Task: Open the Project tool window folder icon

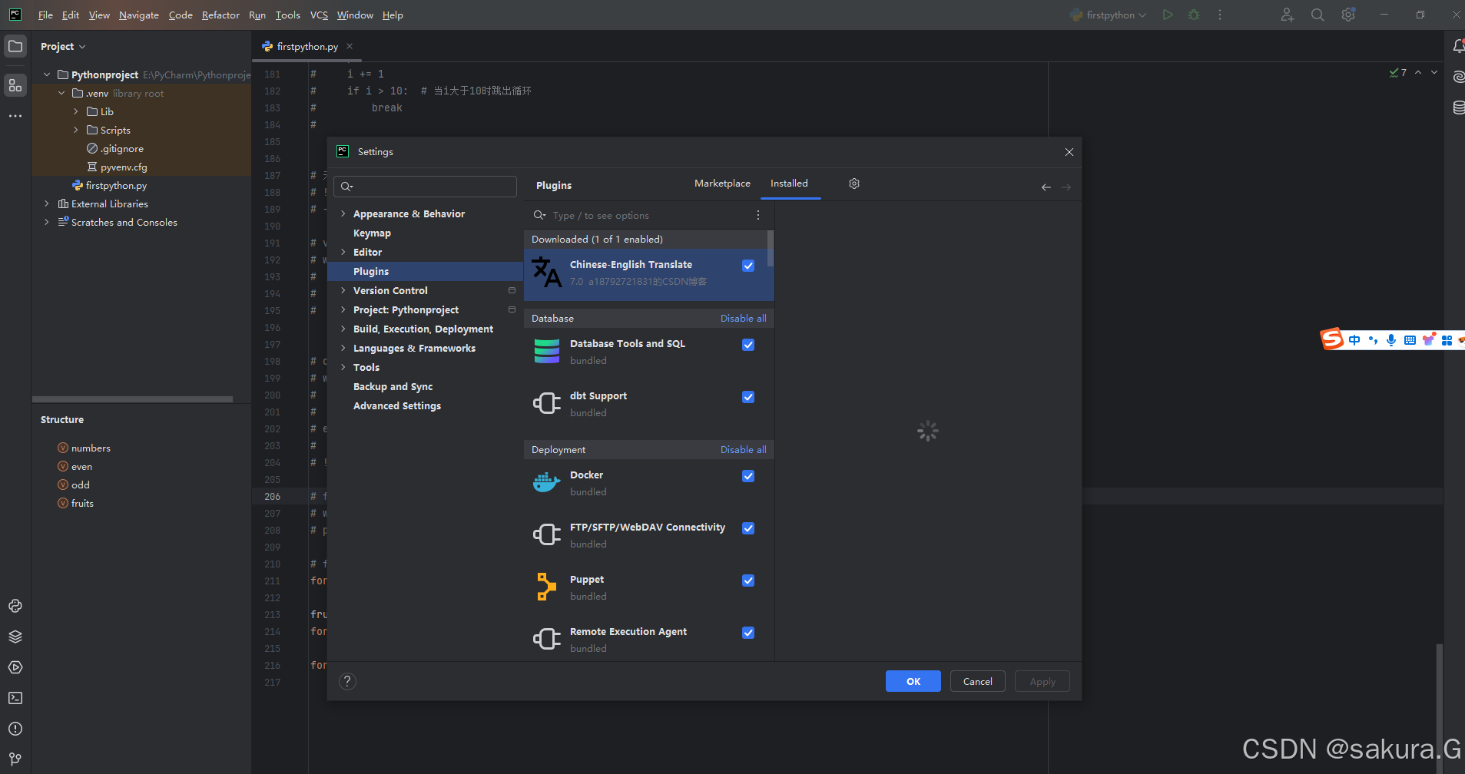Action: (x=15, y=46)
